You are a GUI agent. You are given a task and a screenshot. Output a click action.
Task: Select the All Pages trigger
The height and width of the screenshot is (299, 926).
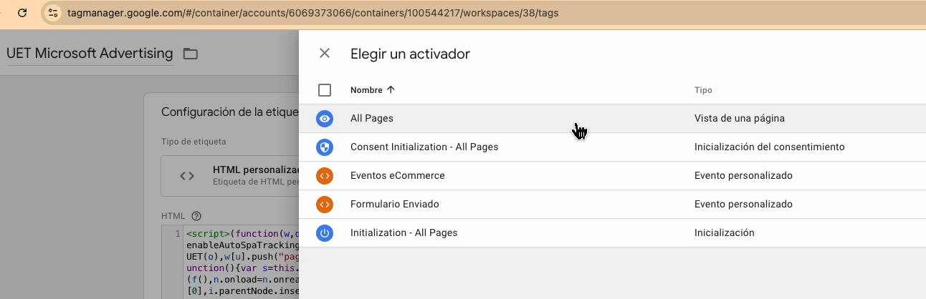coord(612,119)
